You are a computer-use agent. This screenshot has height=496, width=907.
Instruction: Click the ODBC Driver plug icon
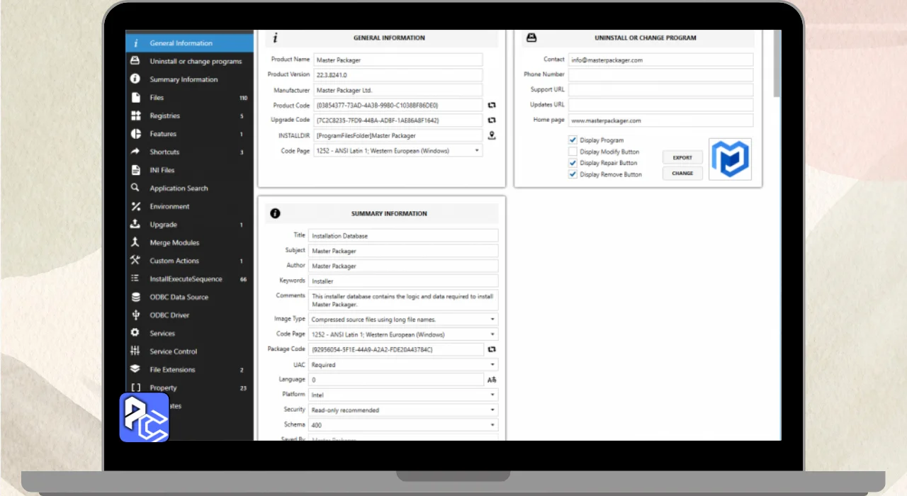[135, 315]
